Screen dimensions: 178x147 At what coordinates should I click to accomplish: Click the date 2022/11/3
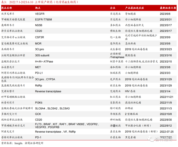166,108
